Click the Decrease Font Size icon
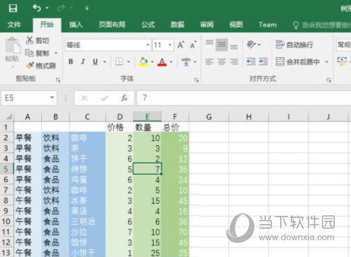 pos(193,45)
